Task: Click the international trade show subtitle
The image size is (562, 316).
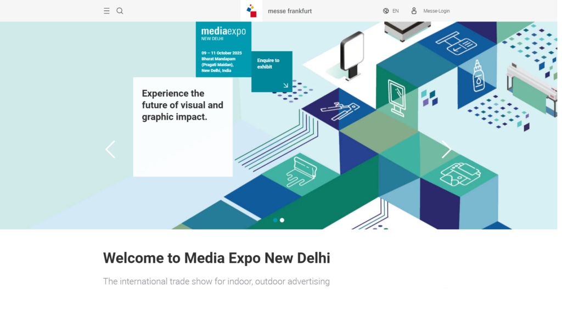Action: pyautogui.click(x=216, y=281)
